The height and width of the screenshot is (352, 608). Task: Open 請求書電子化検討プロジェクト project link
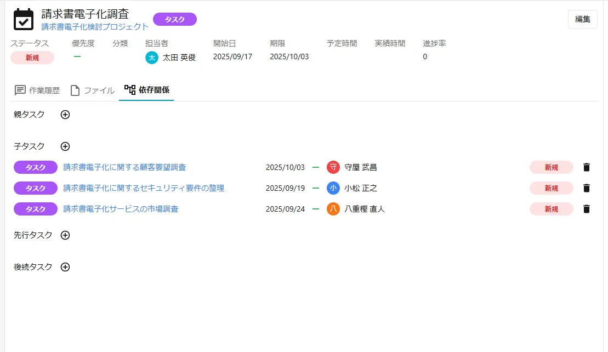click(x=95, y=26)
